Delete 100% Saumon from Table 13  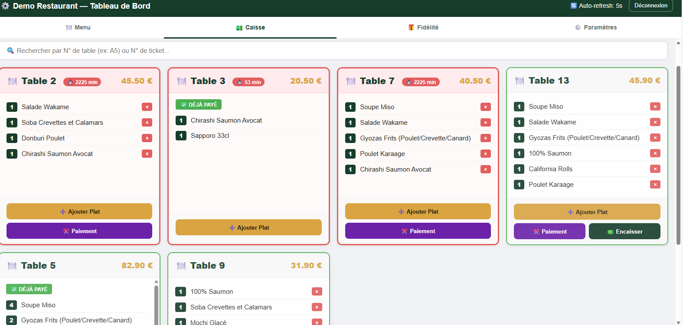pyautogui.click(x=655, y=153)
